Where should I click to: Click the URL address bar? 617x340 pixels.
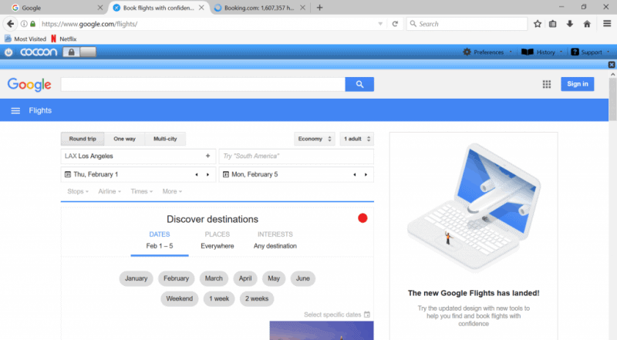coord(208,24)
